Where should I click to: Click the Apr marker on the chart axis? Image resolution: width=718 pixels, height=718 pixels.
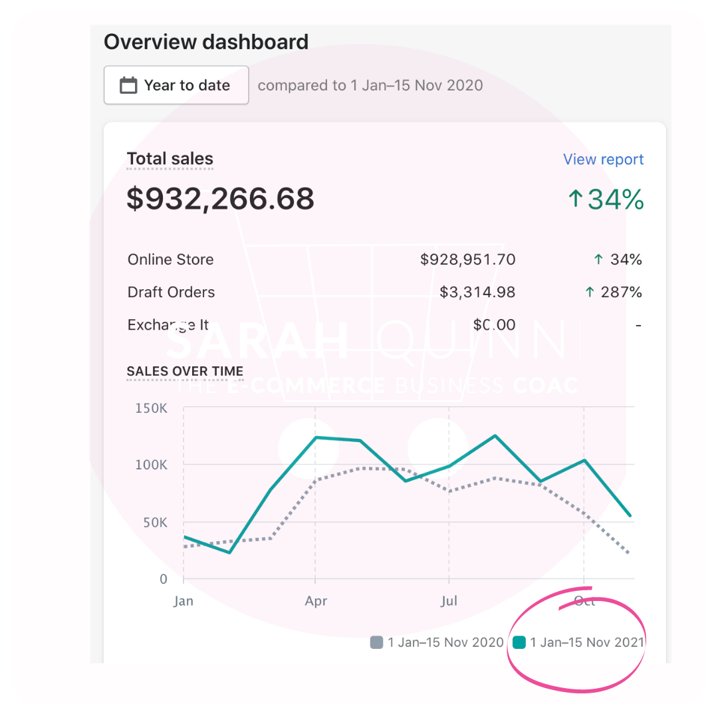tap(316, 601)
